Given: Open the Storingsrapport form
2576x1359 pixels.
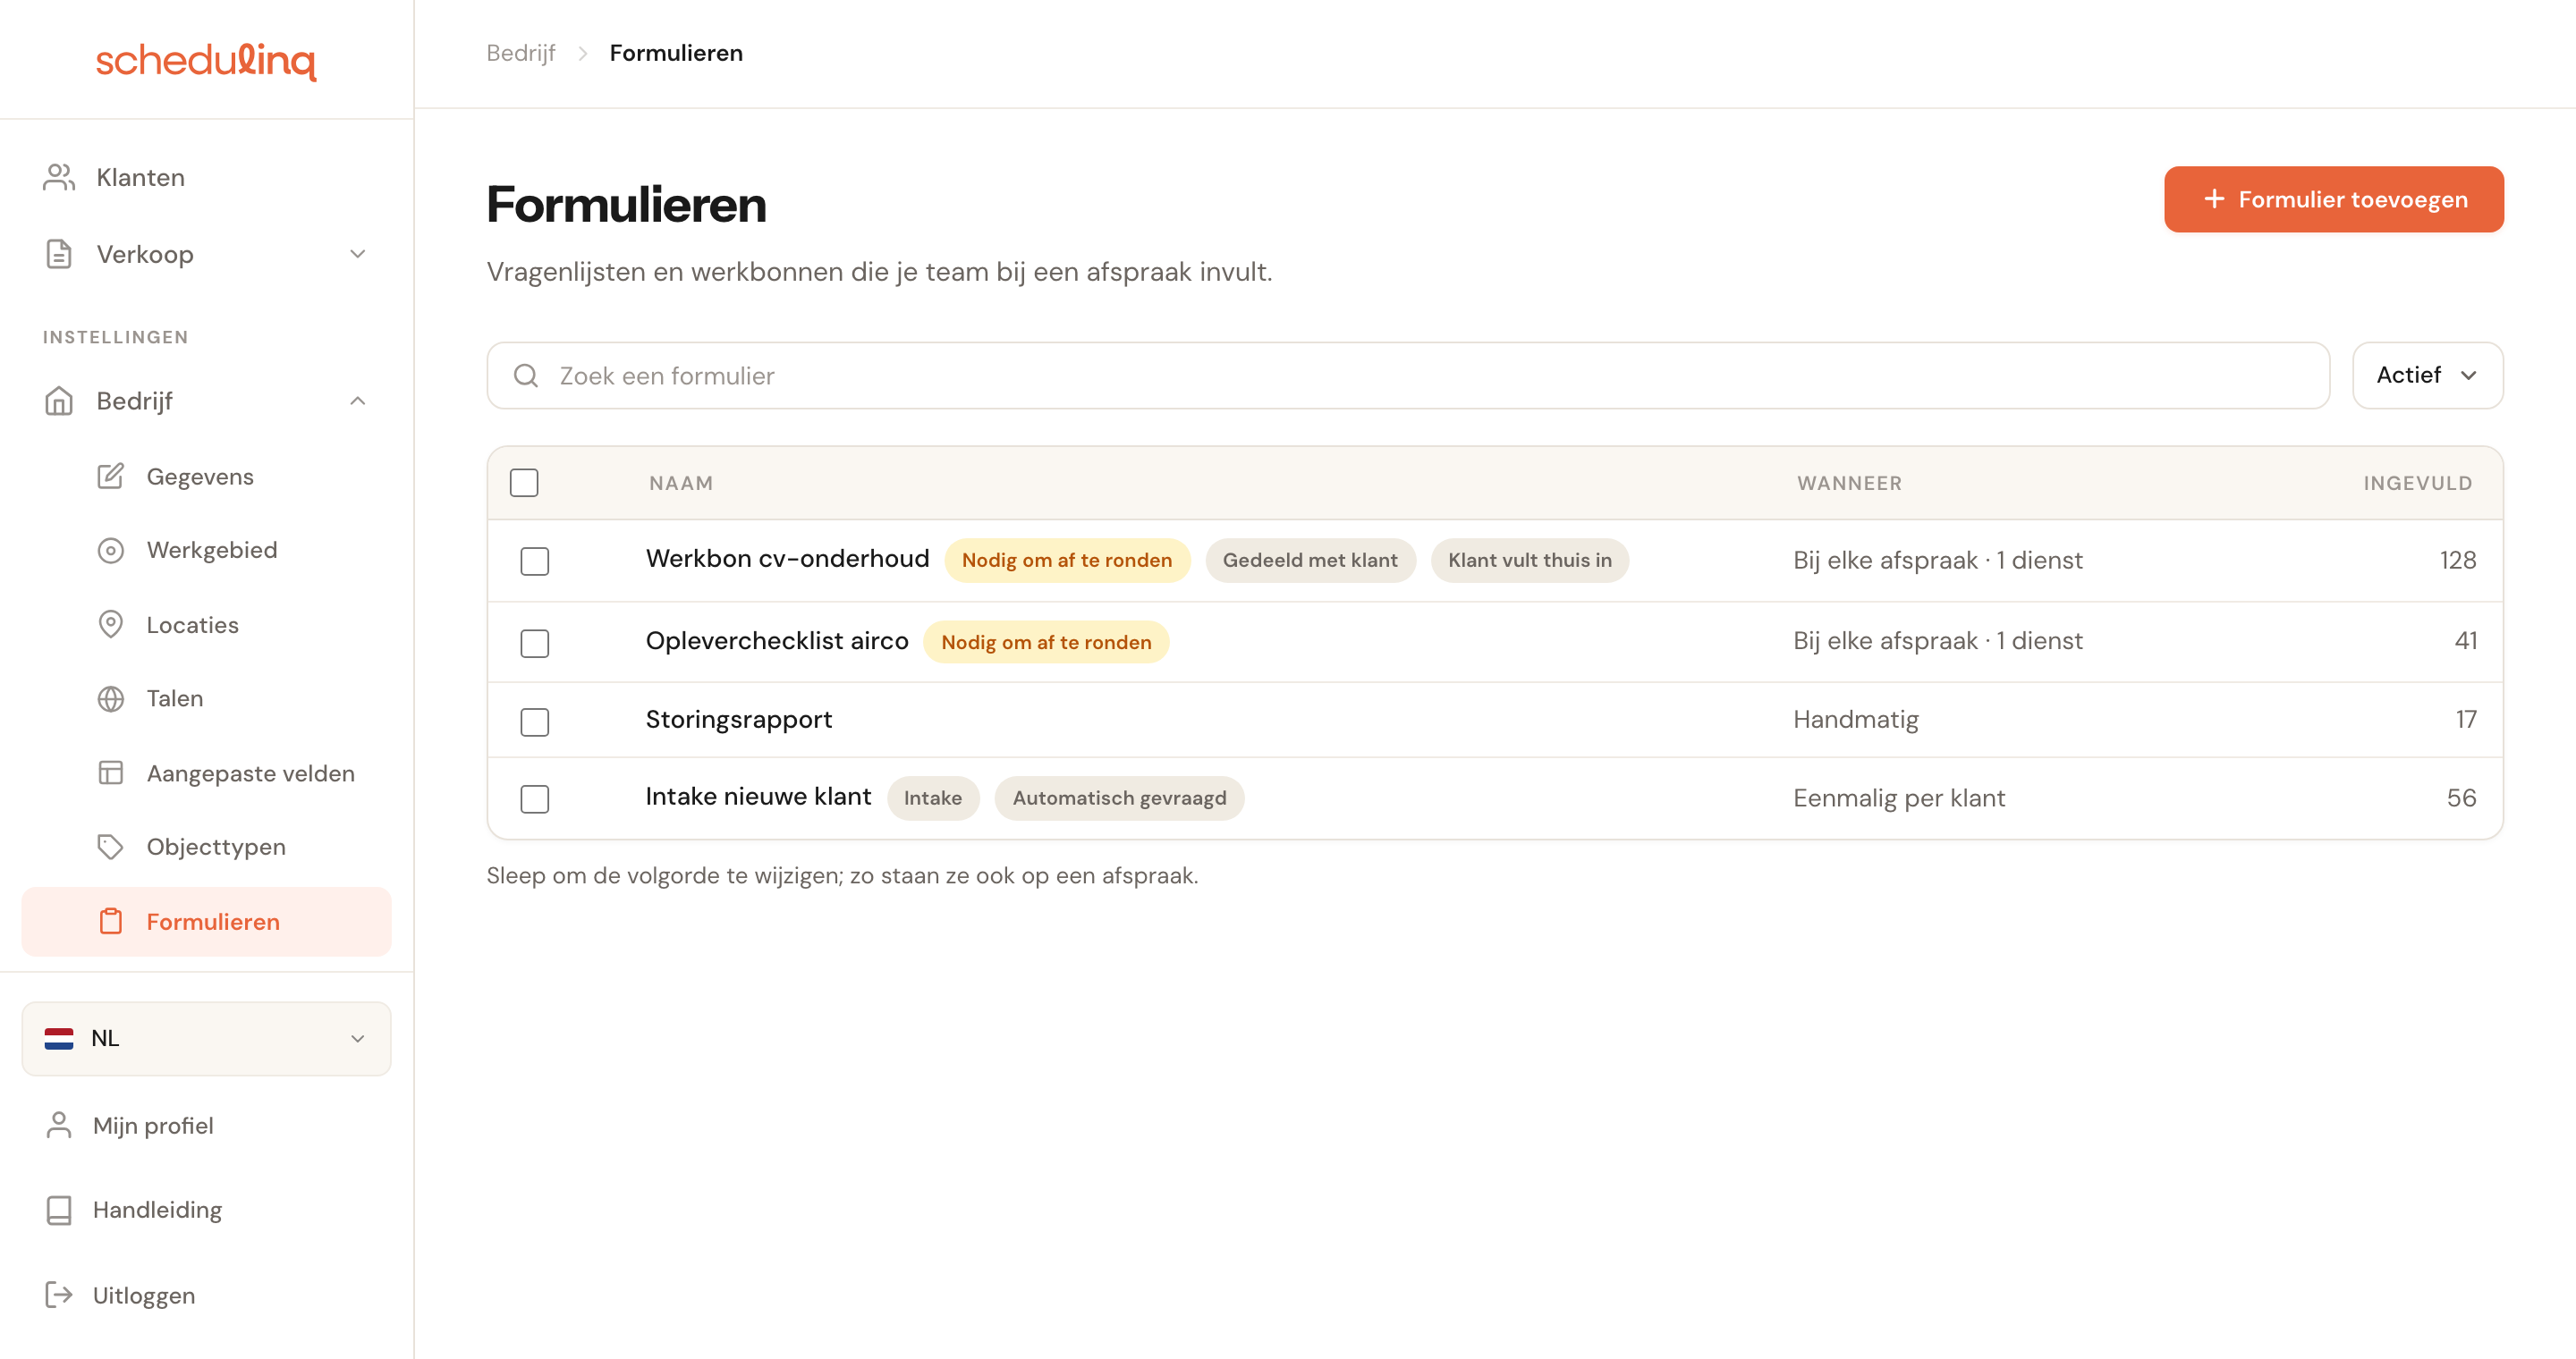Looking at the screenshot, I should pos(739,720).
